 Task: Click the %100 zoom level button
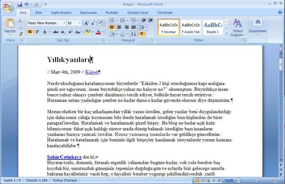click(x=229, y=180)
